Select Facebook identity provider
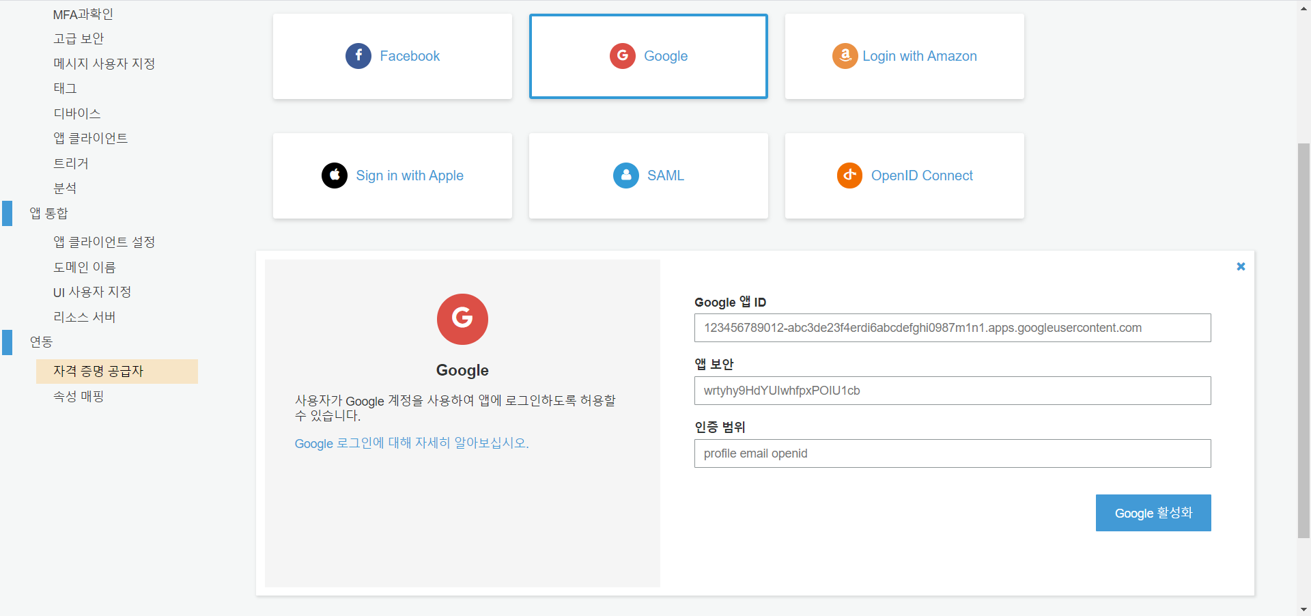This screenshot has width=1311, height=616. pos(393,56)
